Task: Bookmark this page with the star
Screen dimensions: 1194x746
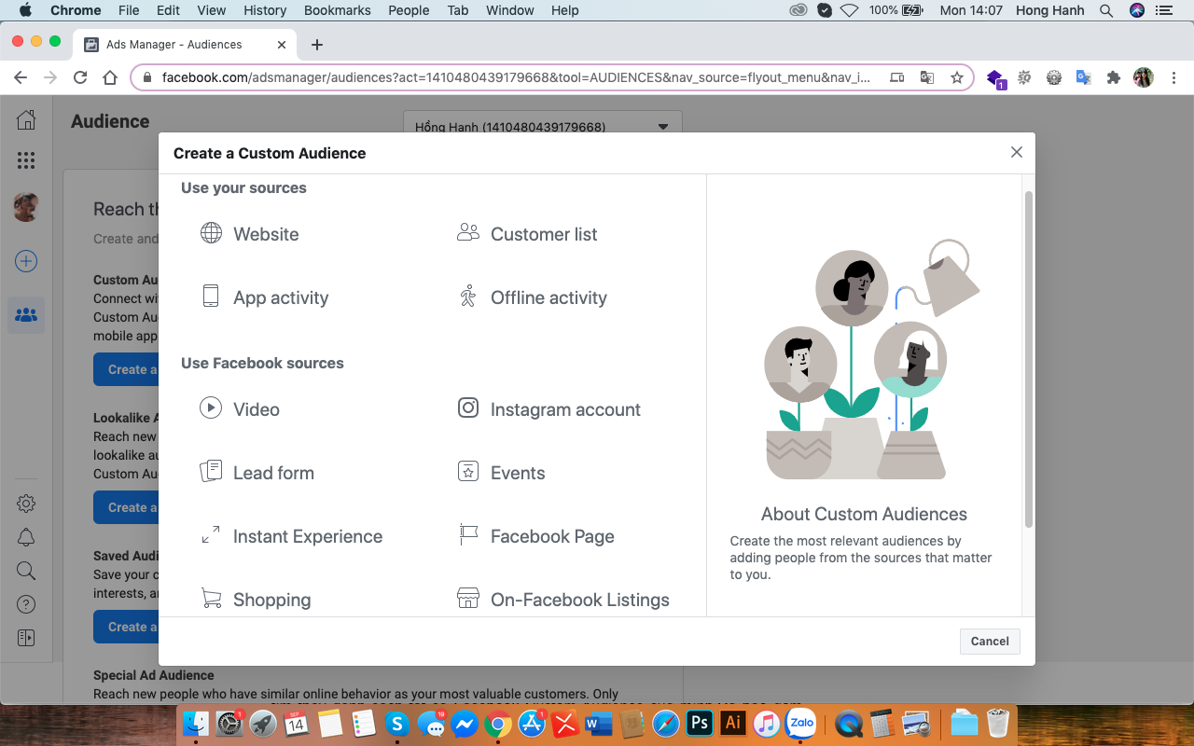Action: pos(956,77)
